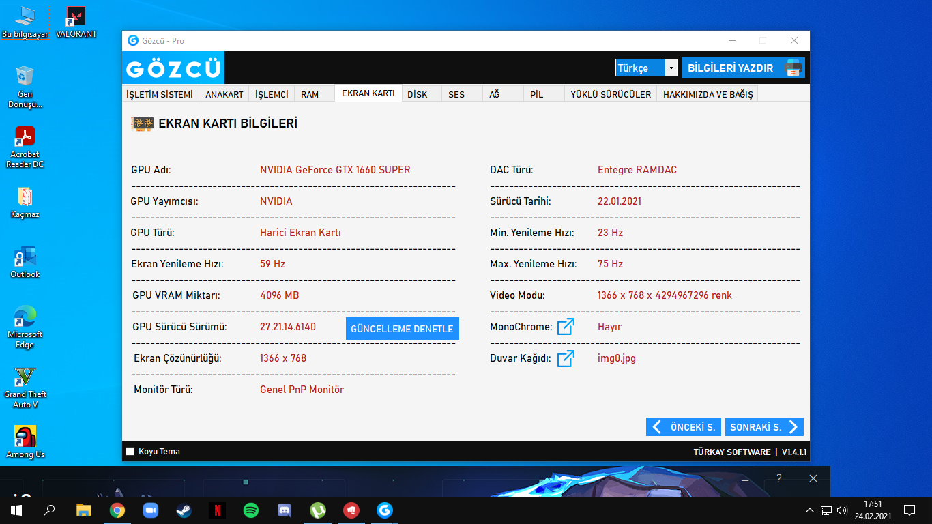Click the video mode value 1366 x 768 x 4294967296 renk
The image size is (932, 524).
tap(665, 295)
